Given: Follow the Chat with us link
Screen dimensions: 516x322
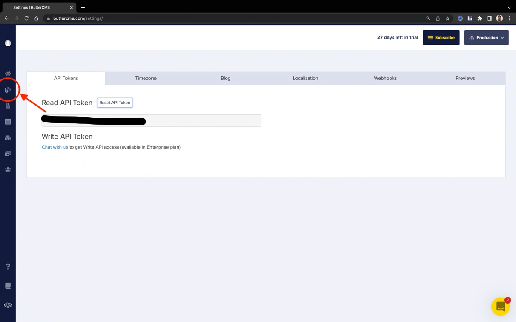Looking at the screenshot, I should [x=55, y=147].
